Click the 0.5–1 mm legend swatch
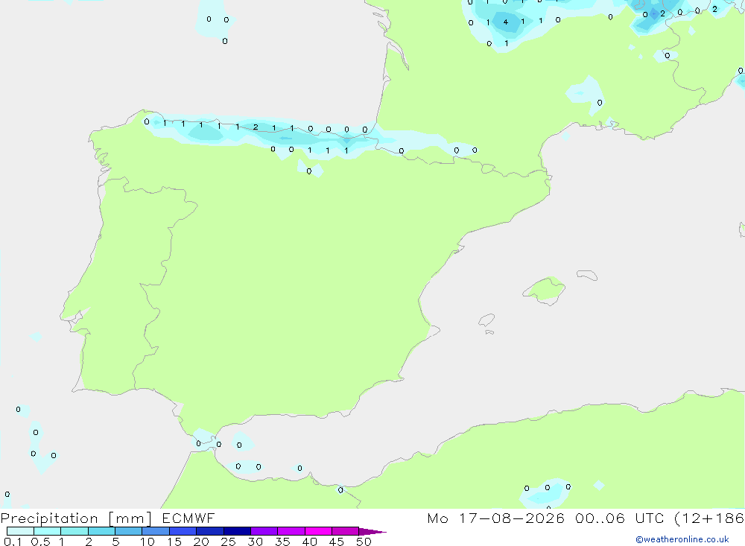This screenshot has width=745, height=546. click(47, 531)
